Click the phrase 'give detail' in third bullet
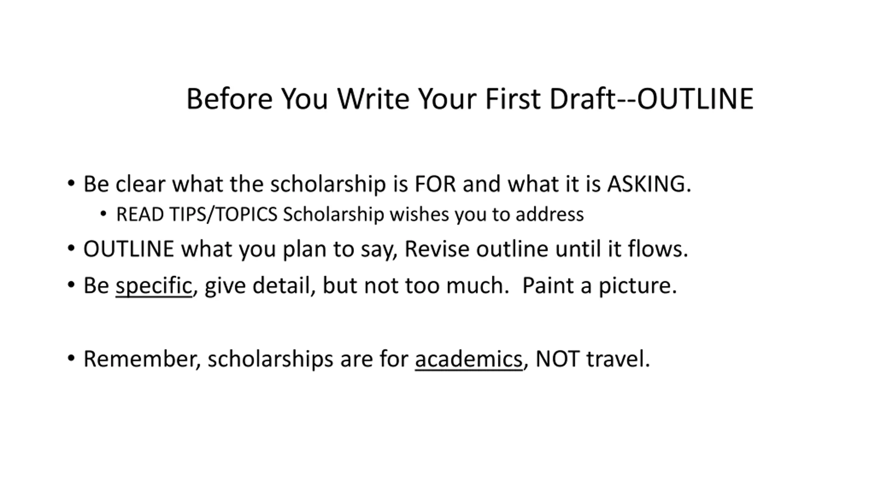 pyautogui.click(x=257, y=286)
